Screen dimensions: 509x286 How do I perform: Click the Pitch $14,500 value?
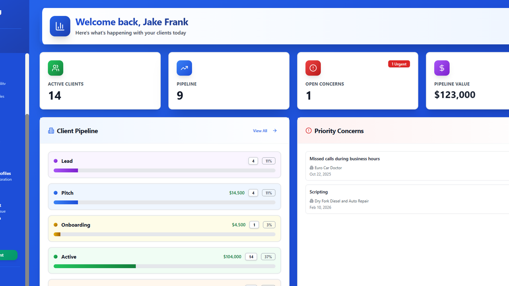pyautogui.click(x=237, y=193)
